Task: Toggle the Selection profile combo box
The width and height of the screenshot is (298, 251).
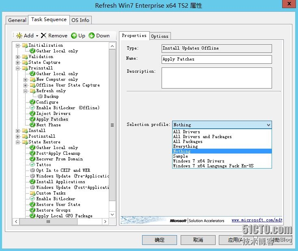Action: pyautogui.click(x=222, y=125)
